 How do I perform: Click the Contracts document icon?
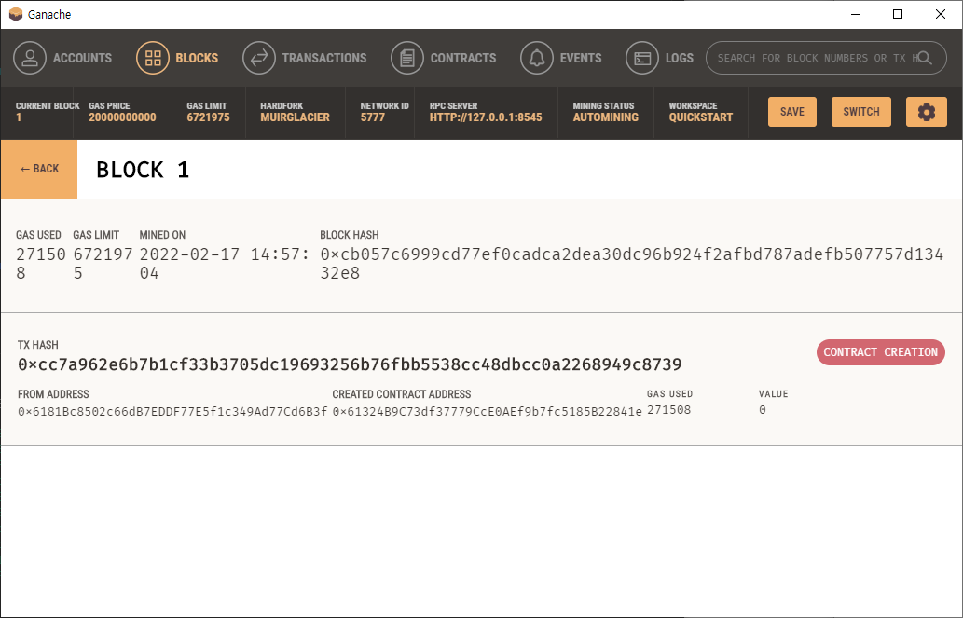(x=406, y=58)
